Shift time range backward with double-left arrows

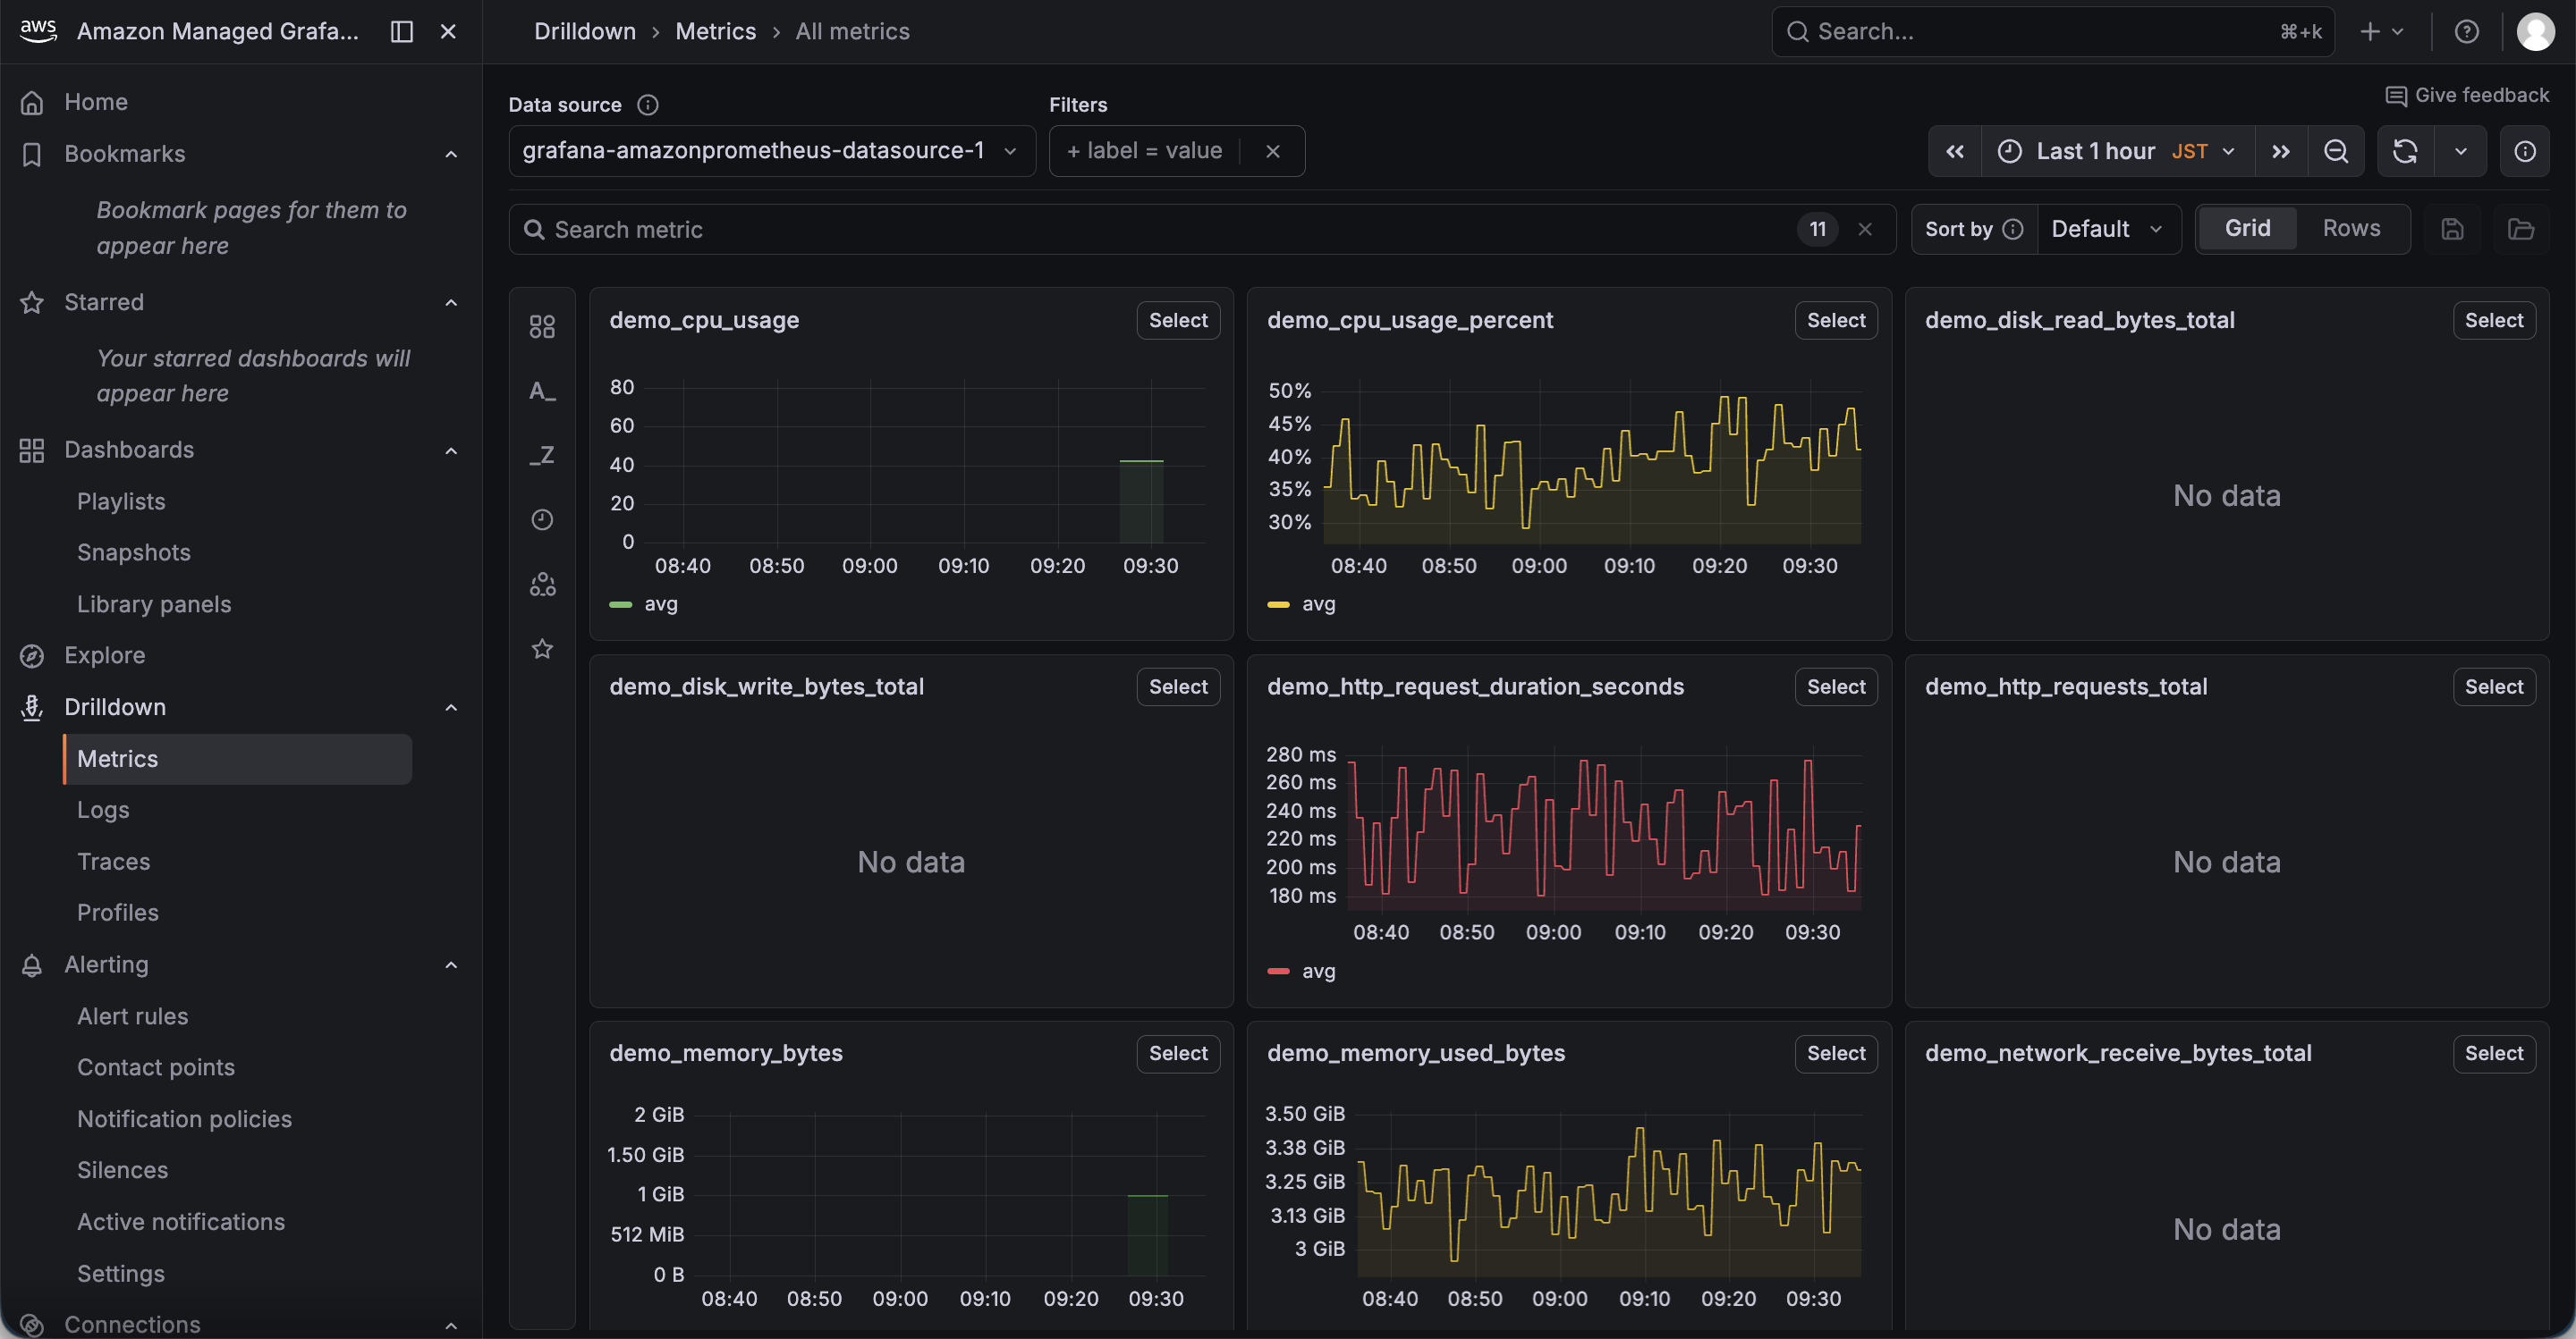click(x=1955, y=151)
